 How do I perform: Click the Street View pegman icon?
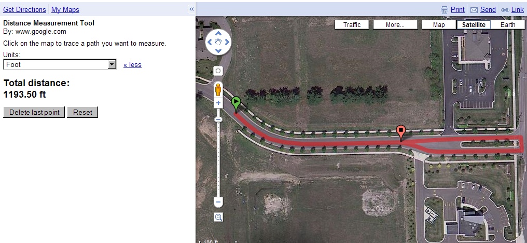tap(218, 89)
